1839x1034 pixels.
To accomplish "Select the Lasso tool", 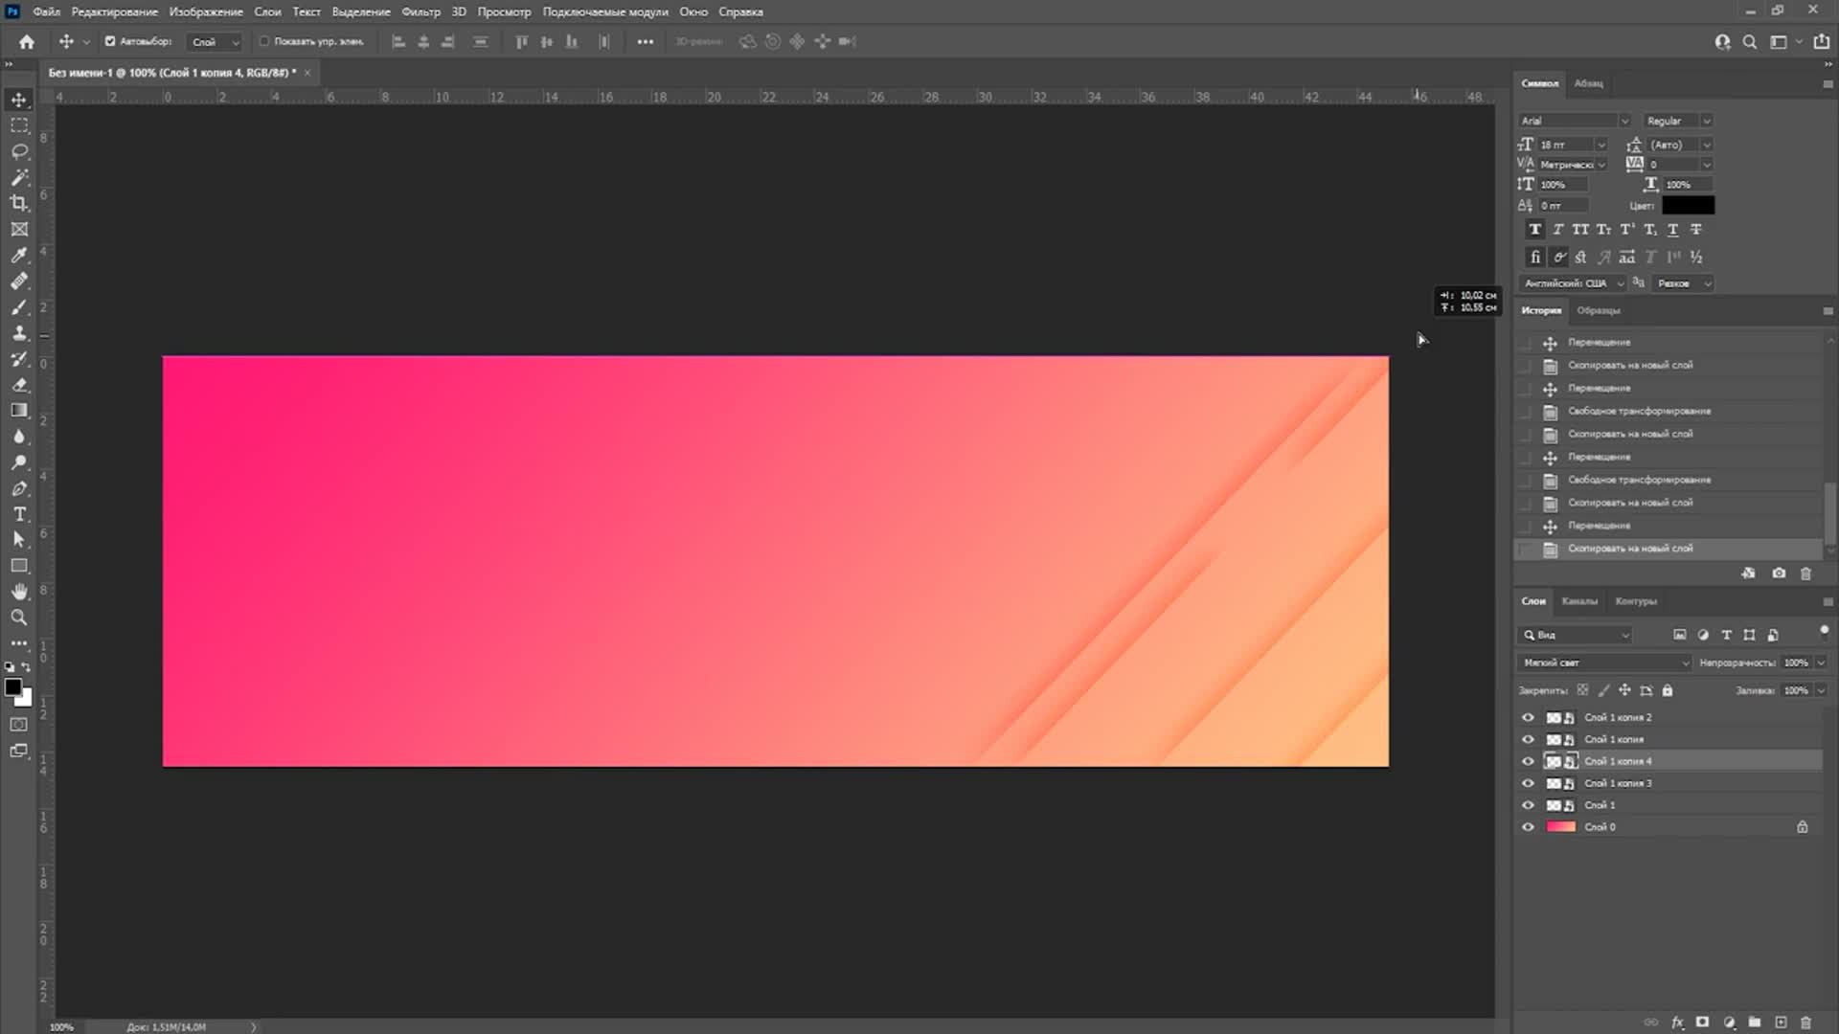I will pyautogui.click(x=19, y=151).
